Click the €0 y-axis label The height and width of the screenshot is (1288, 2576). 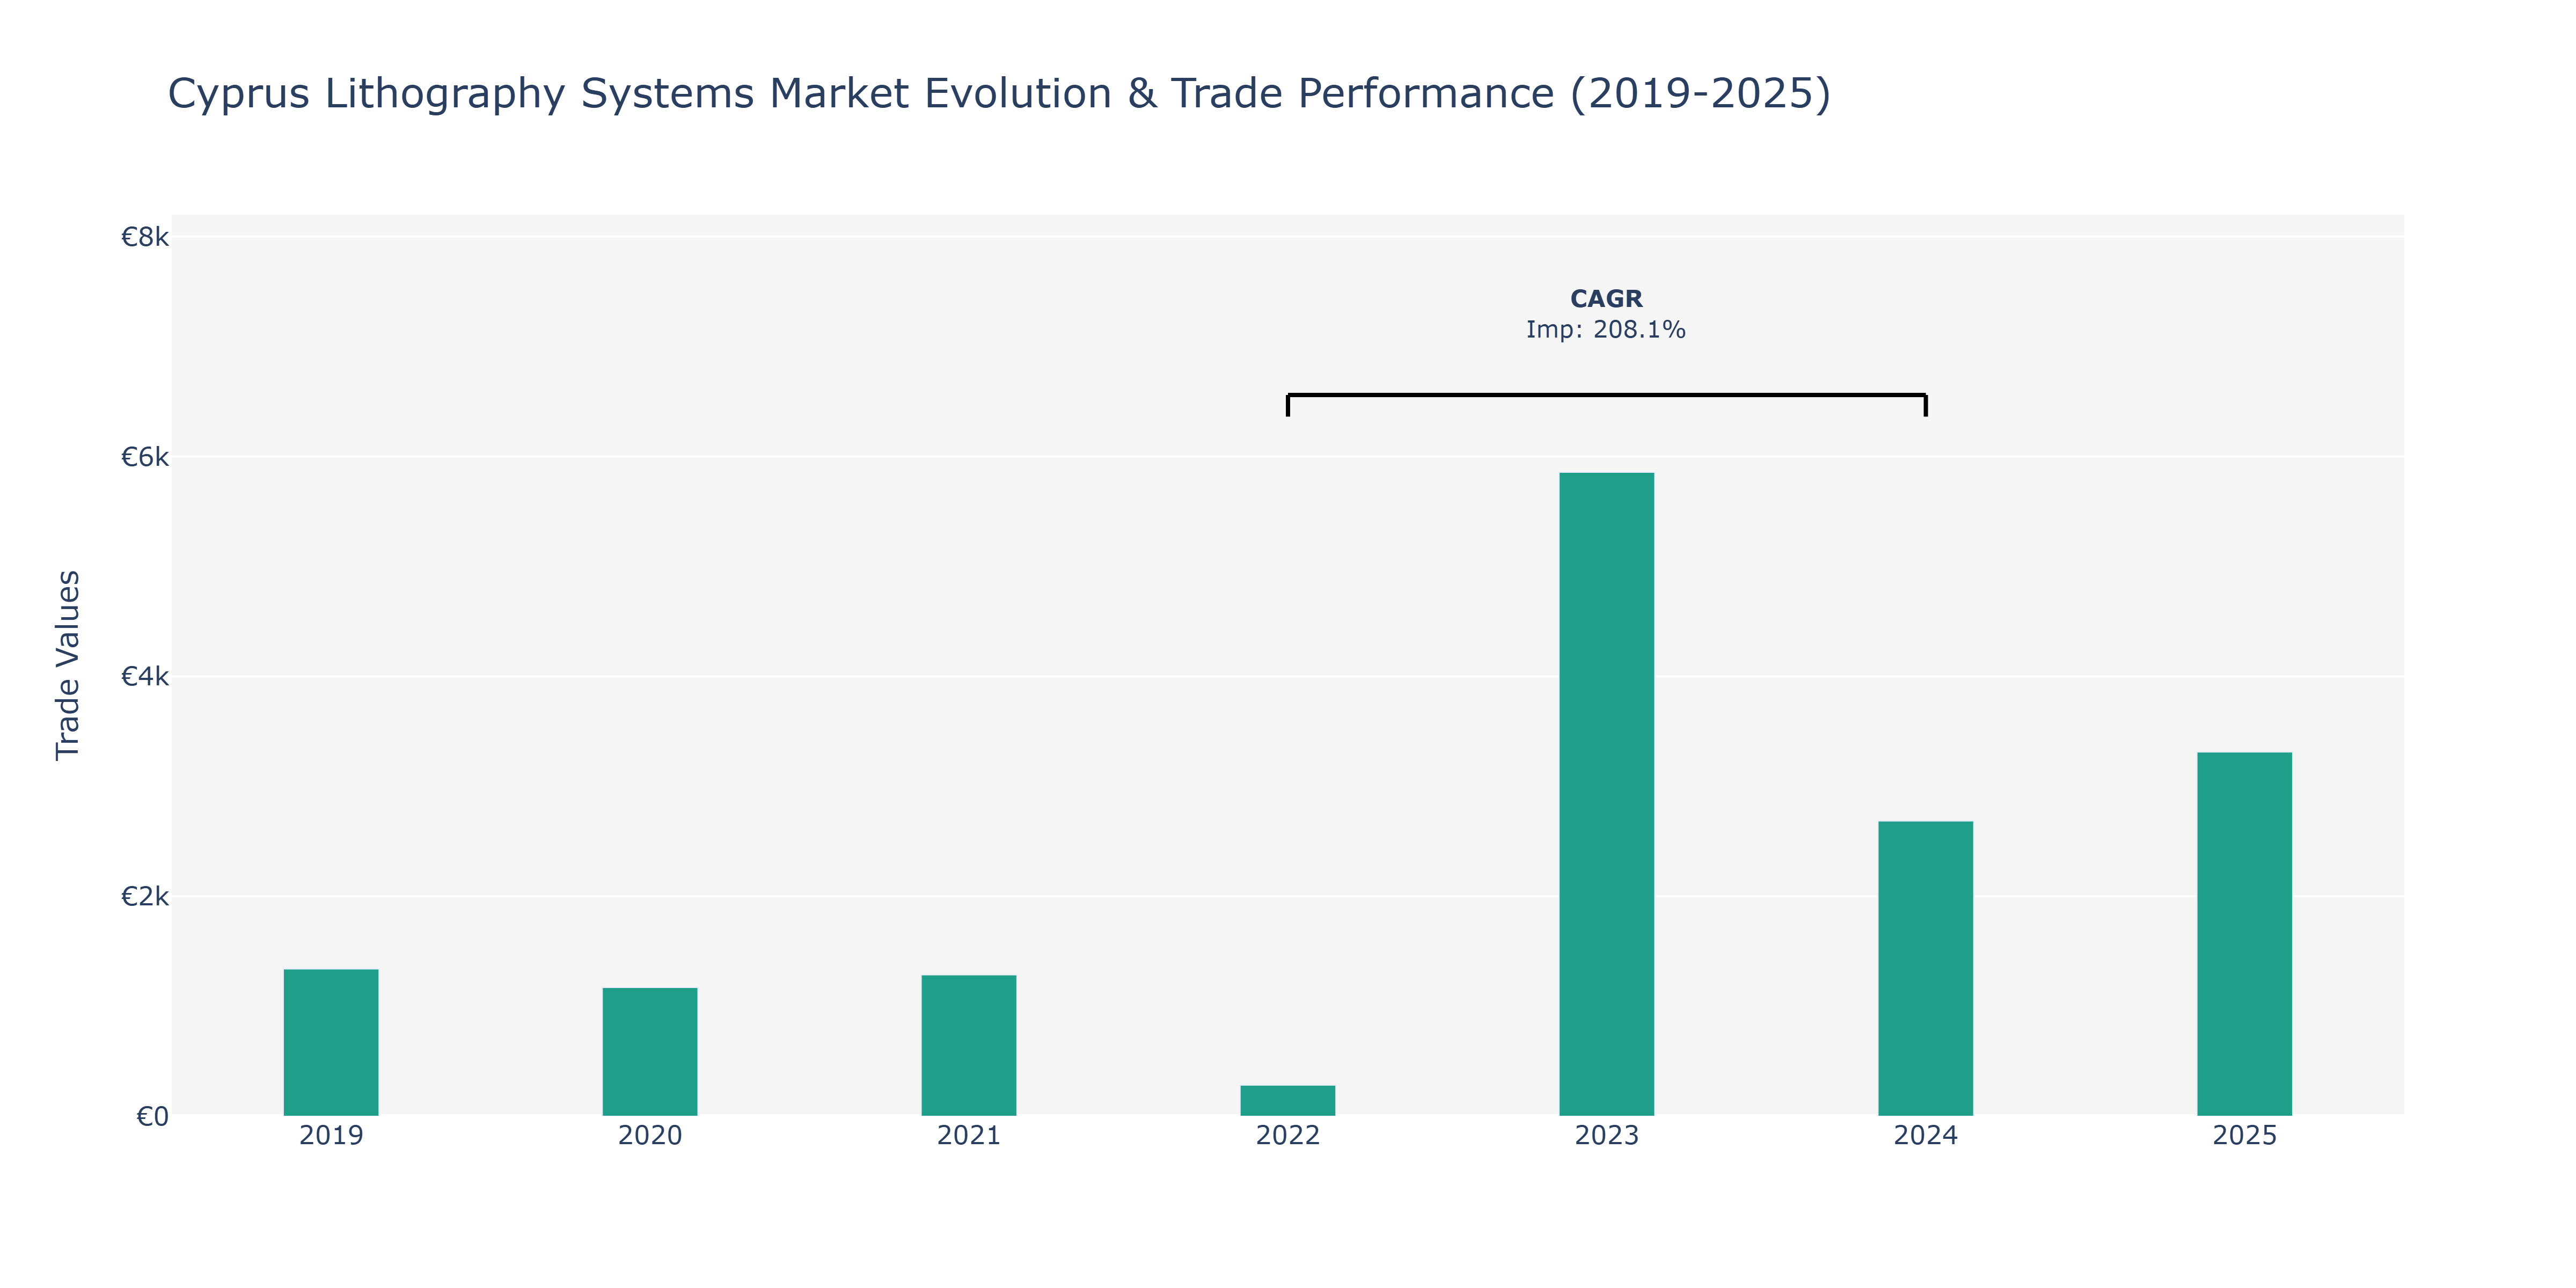click(153, 1117)
